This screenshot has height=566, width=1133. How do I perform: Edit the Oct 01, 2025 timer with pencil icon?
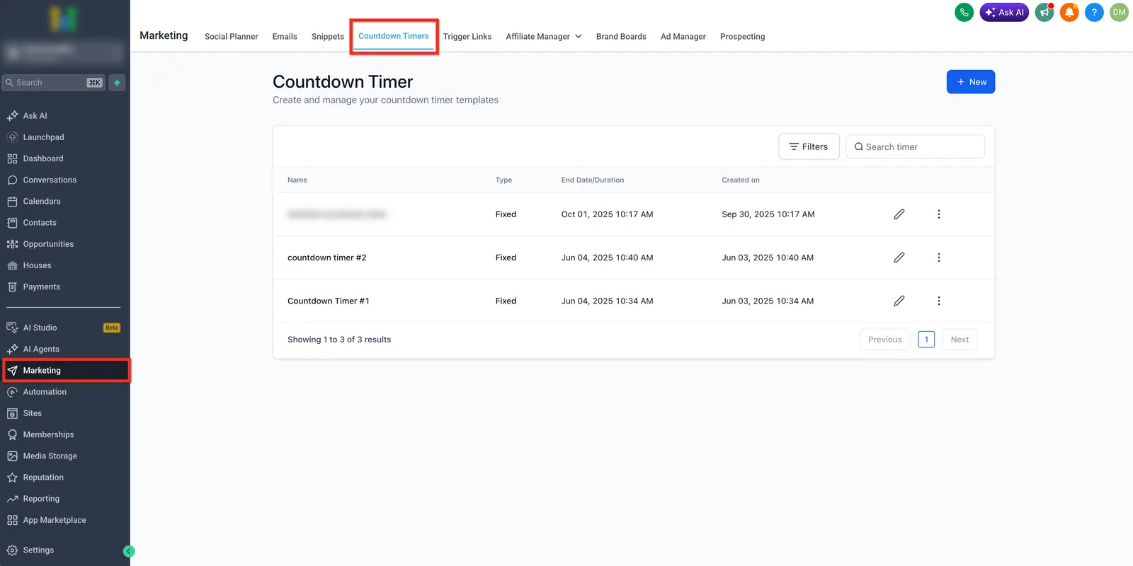[899, 214]
